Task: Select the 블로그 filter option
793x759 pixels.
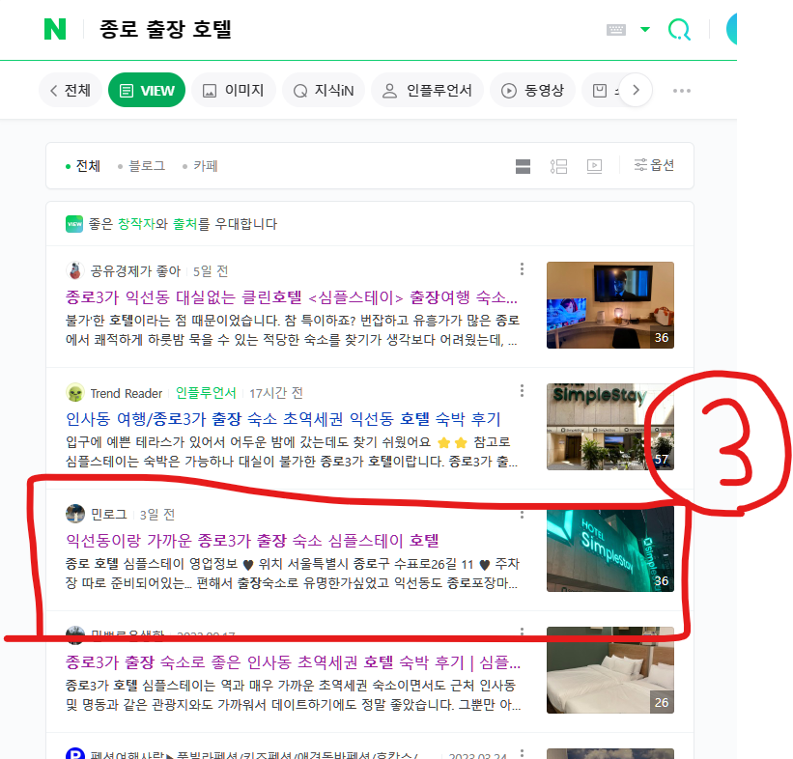Action: click(x=142, y=166)
